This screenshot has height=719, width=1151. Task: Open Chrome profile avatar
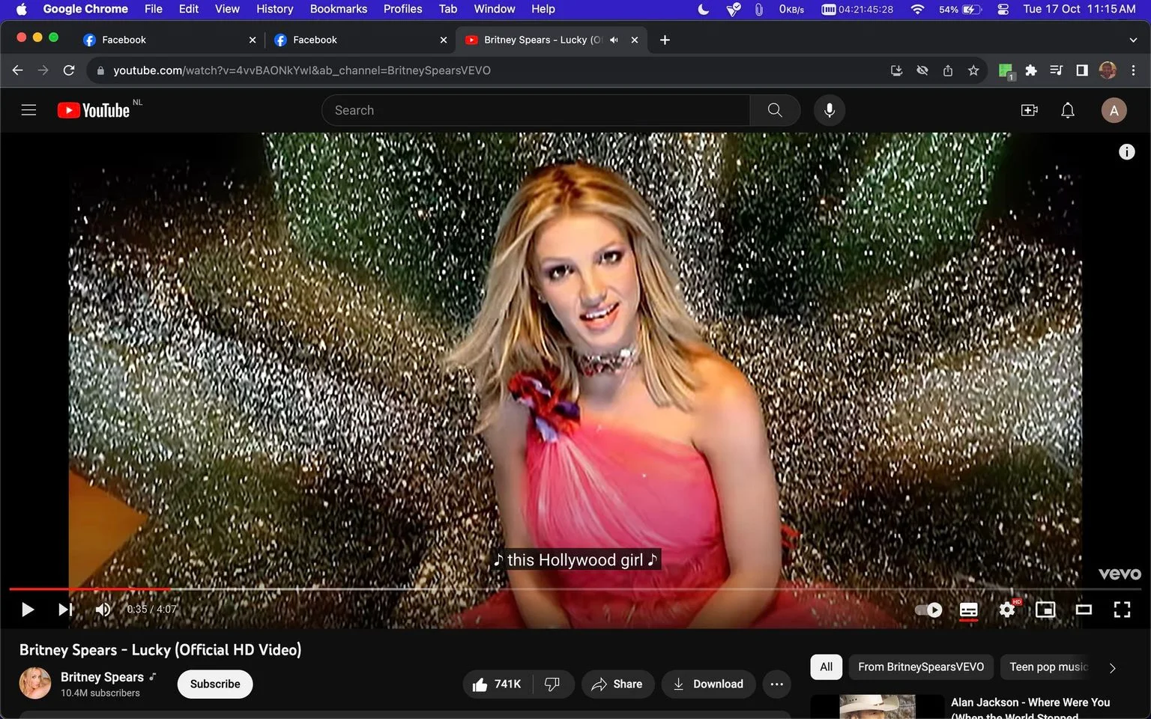(x=1108, y=70)
